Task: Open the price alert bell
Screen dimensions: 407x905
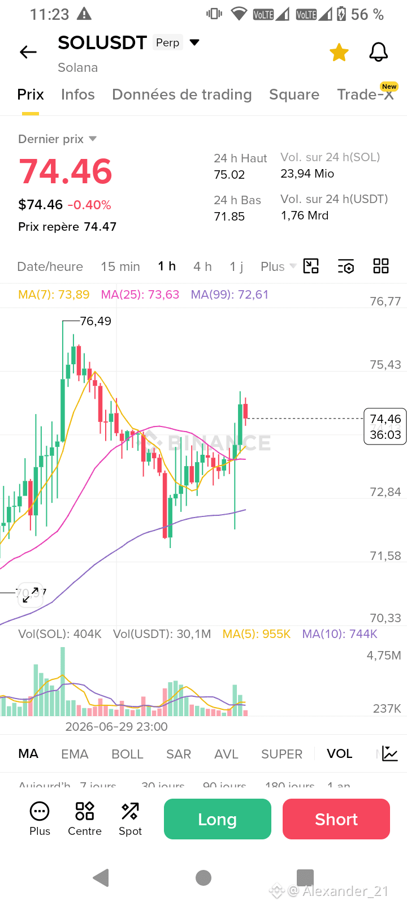Action: click(378, 52)
